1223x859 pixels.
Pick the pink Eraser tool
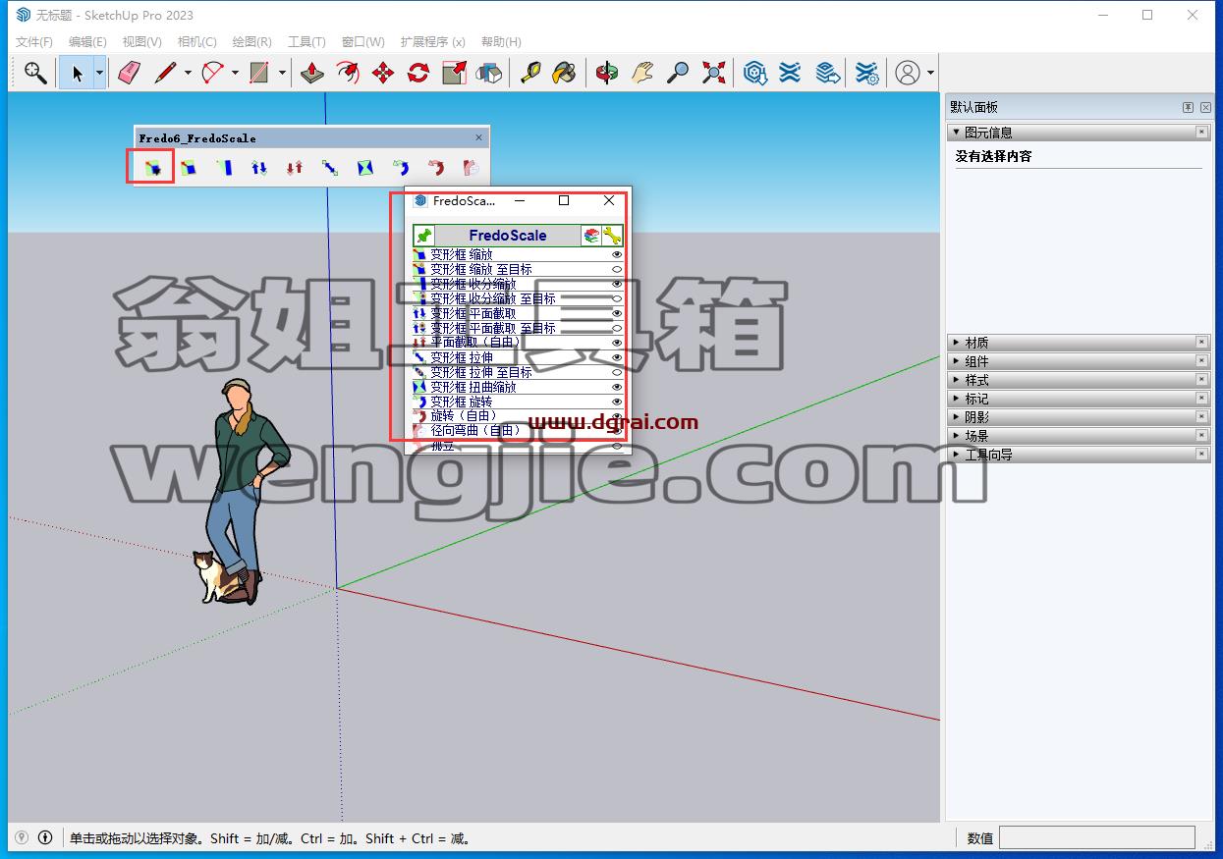pyautogui.click(x=129, y=73)
